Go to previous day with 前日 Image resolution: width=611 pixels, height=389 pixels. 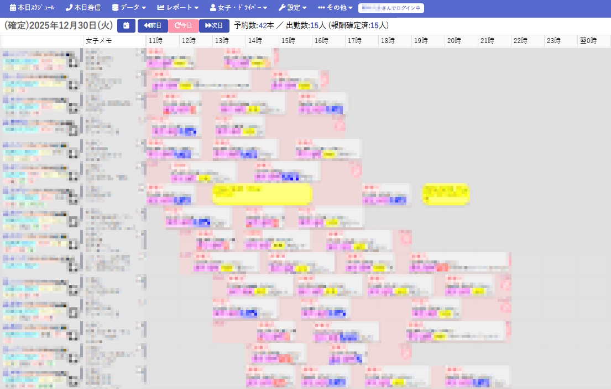pos(153,26)
